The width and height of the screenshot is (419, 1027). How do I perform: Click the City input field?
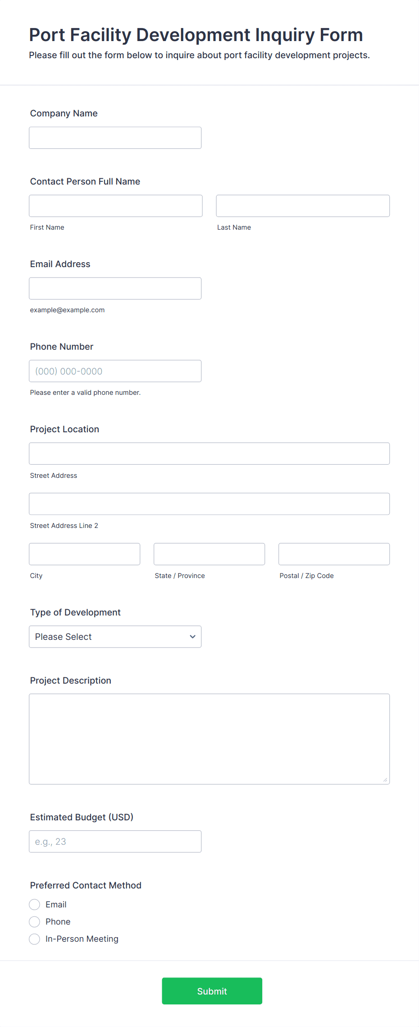coord(85,554)
